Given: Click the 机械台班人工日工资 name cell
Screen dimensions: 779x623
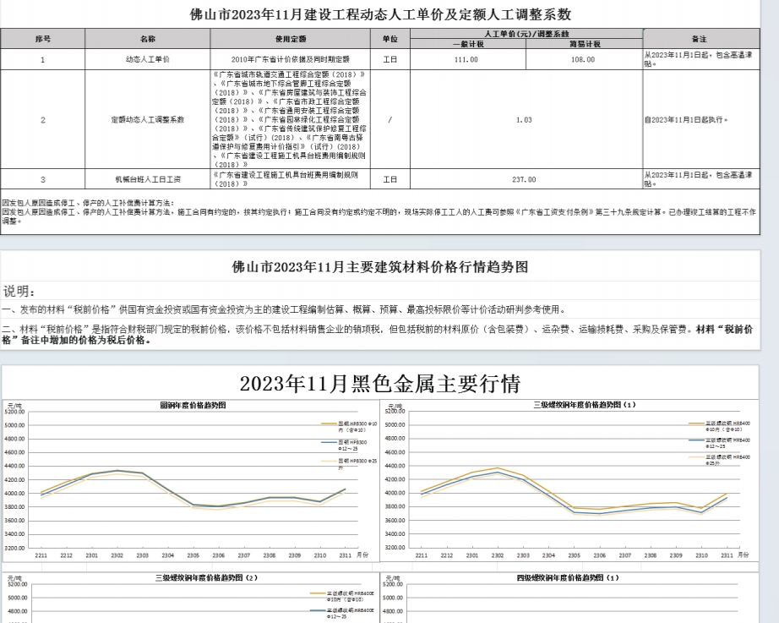Looking at the screenshot, I should point(148,179).
